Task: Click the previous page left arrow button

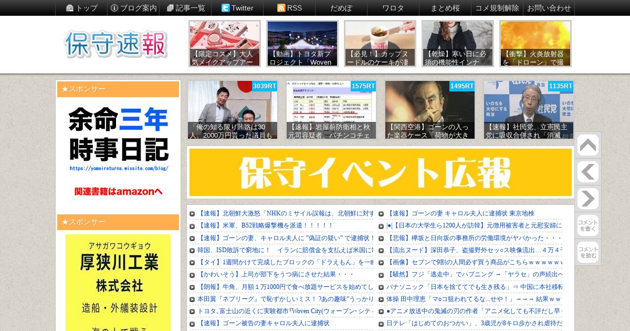Action: (587, 172)
